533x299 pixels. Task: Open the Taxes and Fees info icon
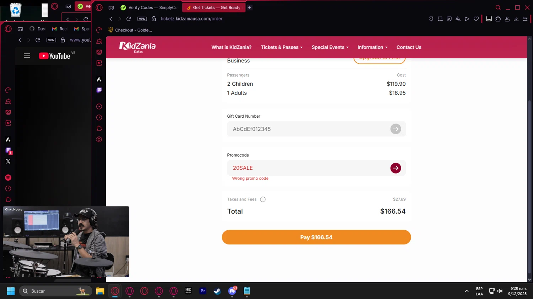point(263,199)
